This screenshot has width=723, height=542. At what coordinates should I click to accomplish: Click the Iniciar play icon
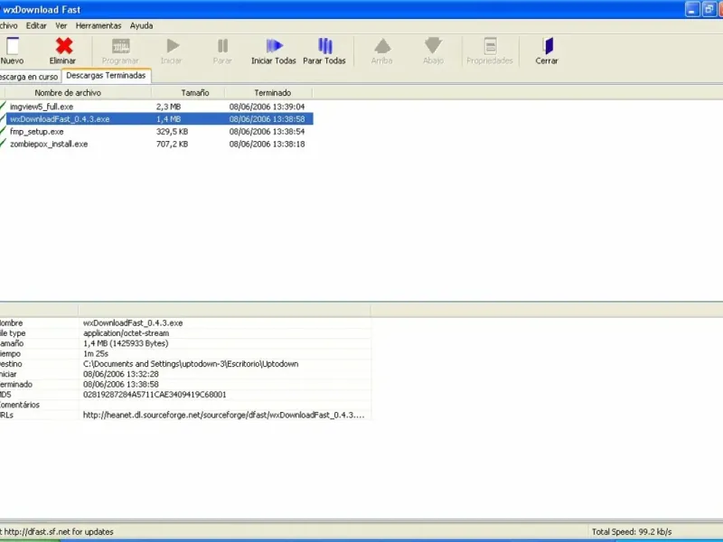[x=173, y=46]
